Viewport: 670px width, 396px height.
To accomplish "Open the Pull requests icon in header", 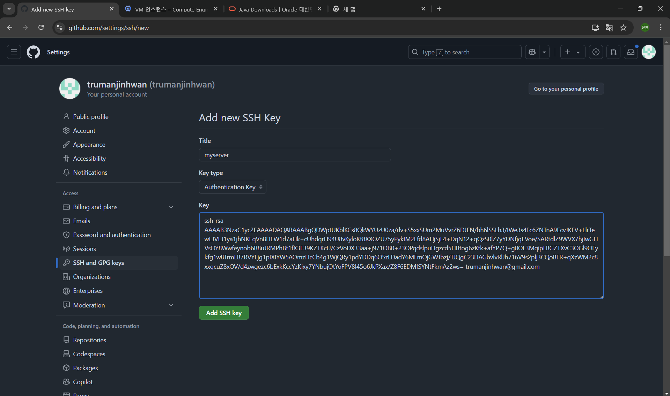I will [x=613, y=52].
